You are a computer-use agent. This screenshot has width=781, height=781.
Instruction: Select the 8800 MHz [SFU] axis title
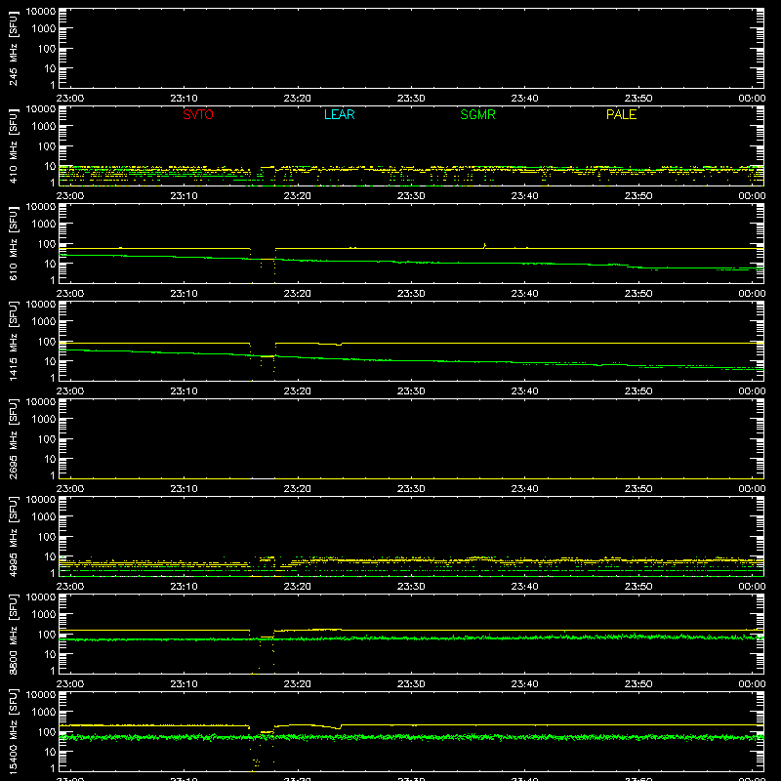point(13,634)
